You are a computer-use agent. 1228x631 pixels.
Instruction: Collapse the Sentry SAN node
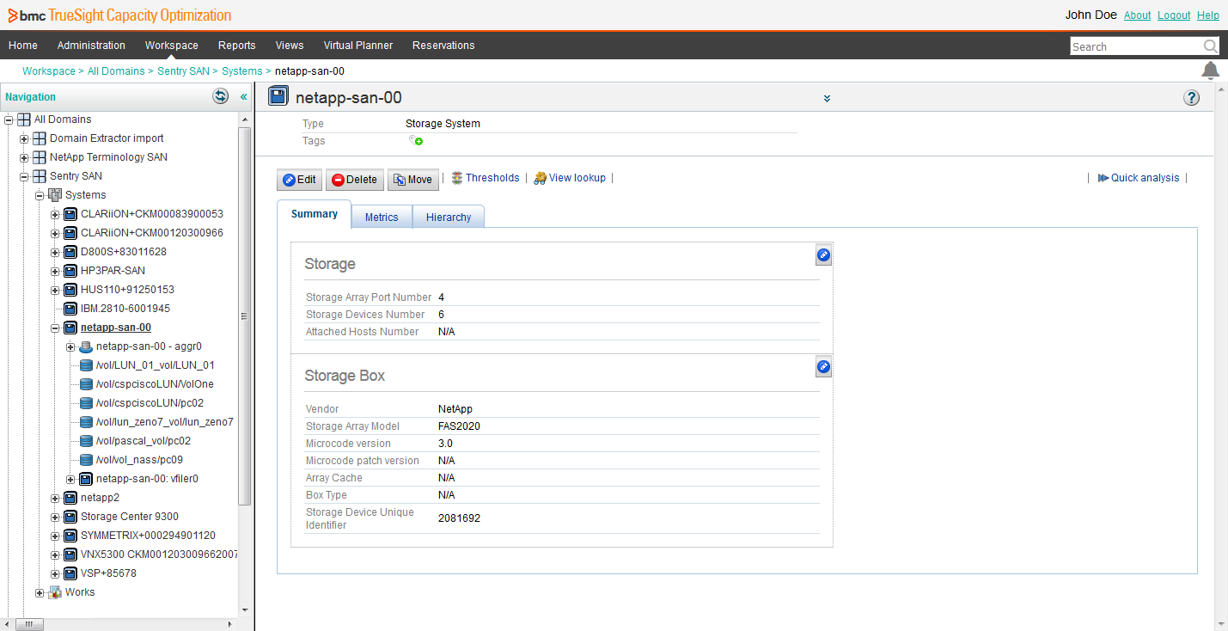24,176
